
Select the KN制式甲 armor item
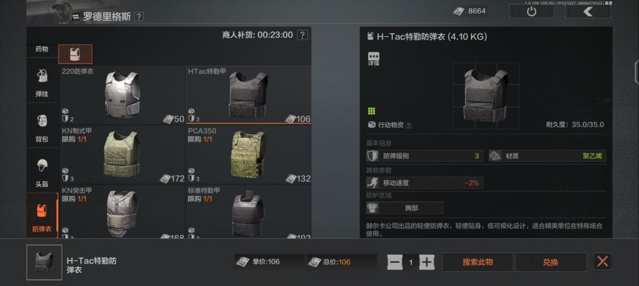coord(122,155)
